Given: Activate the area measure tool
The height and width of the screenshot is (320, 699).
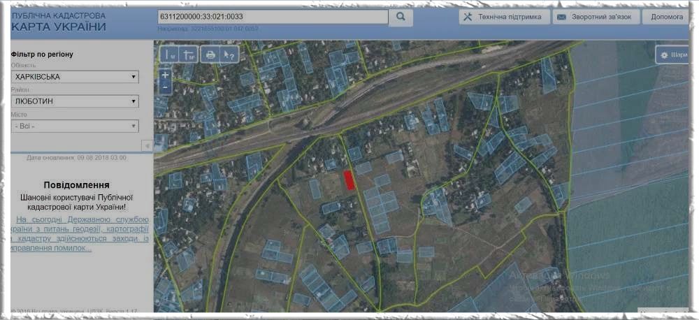Looking at the screenshot, I should pos(189,54).
